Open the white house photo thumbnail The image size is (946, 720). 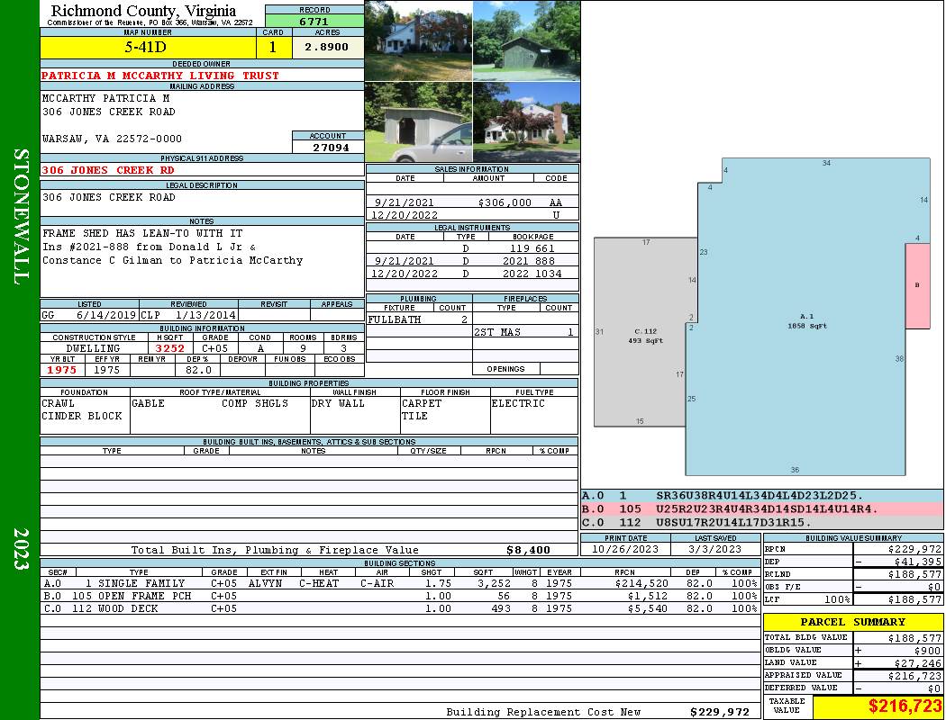[x=418, y=41]
